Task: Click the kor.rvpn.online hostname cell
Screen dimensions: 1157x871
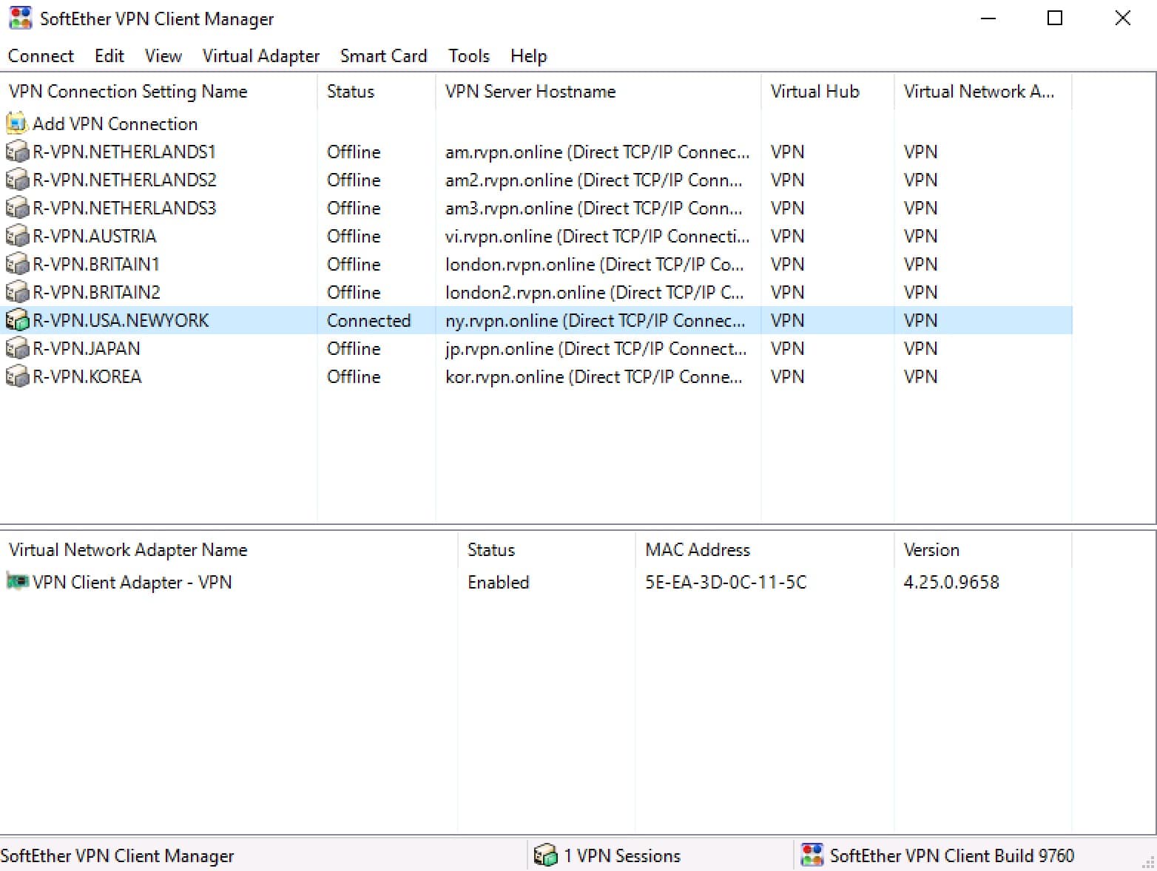Action: tap(593, 376)
